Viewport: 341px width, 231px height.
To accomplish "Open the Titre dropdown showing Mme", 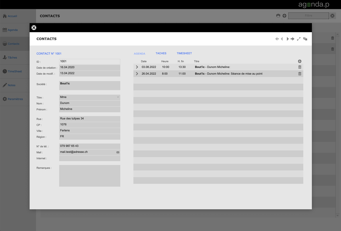I will click(x=90, y=97).
